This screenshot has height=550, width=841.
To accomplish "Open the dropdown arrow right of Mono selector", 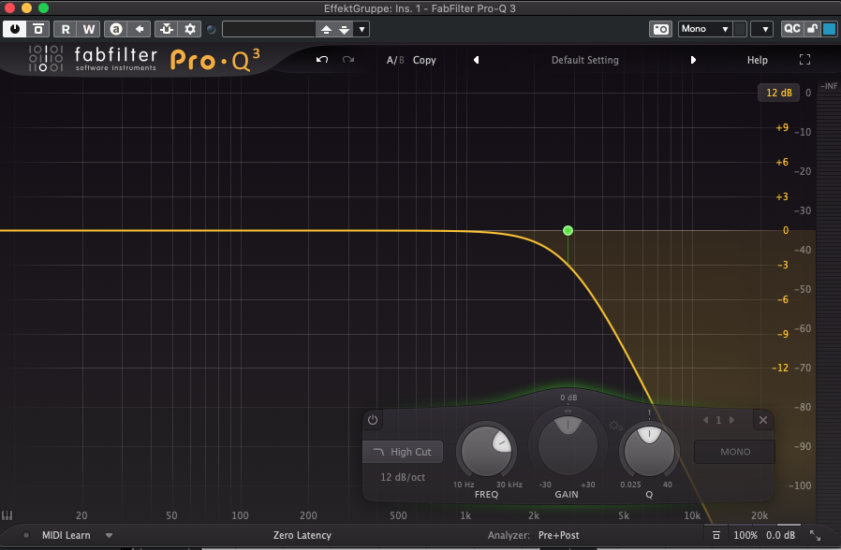I will coord(762,29).
